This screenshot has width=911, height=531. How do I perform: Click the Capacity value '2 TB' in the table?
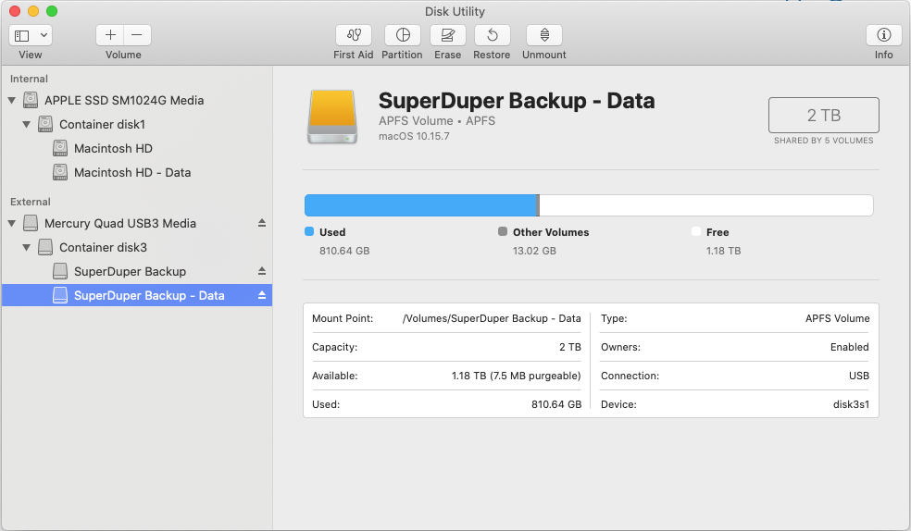point(570,347)
